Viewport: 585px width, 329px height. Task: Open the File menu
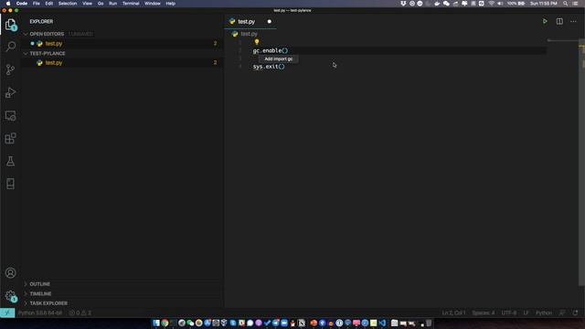(x=37, y=4)
